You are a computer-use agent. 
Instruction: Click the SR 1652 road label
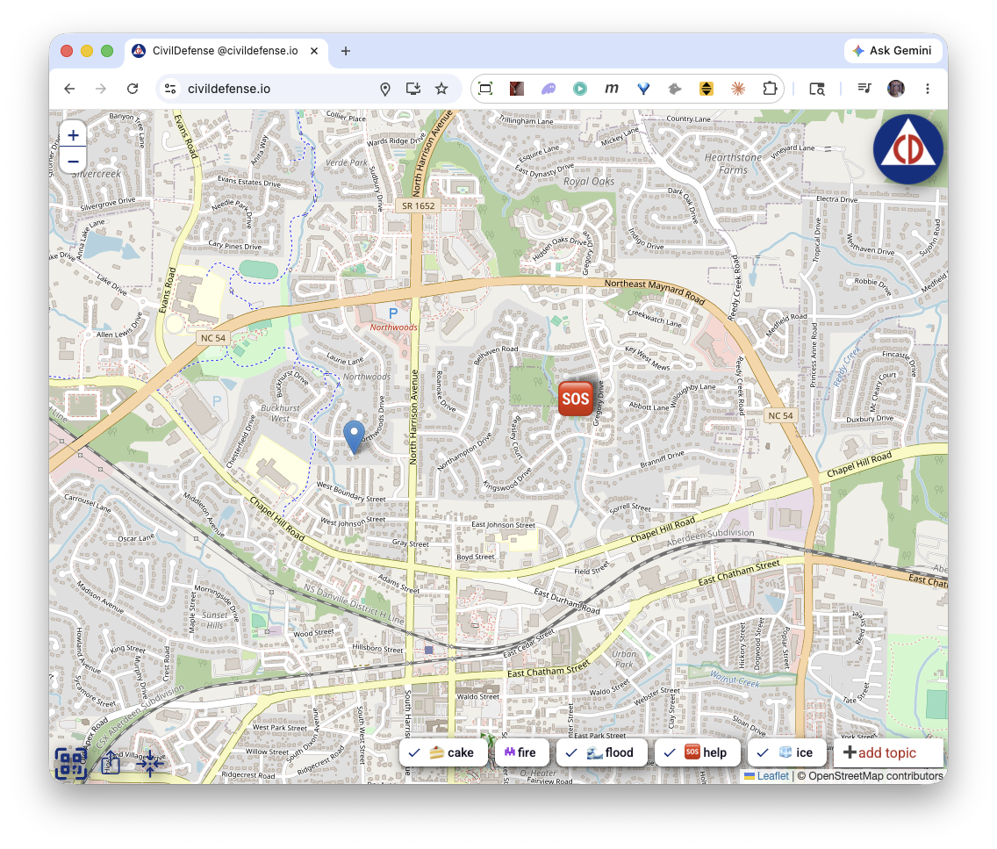(418, 205)
